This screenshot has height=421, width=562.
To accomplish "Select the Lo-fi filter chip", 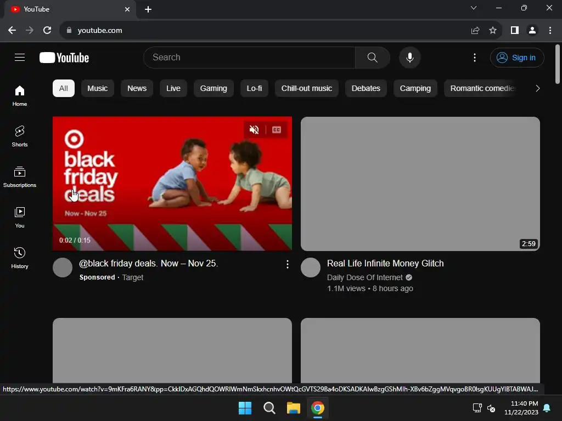I will (x=254, y=88).
